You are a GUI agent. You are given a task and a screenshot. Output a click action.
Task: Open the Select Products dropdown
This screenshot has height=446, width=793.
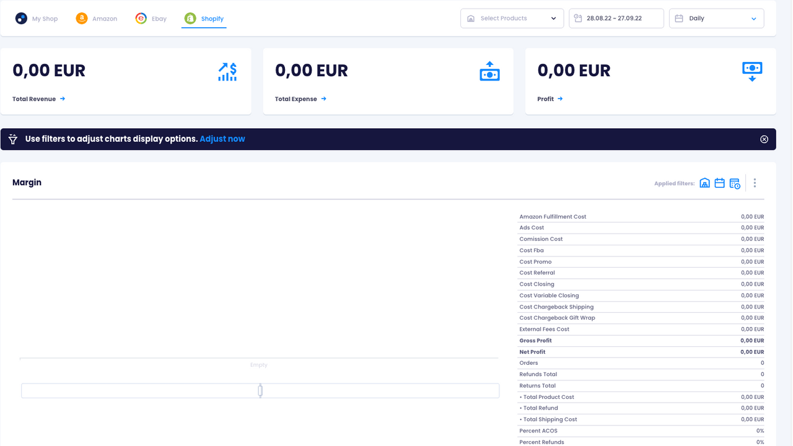[x=512, y=19]
